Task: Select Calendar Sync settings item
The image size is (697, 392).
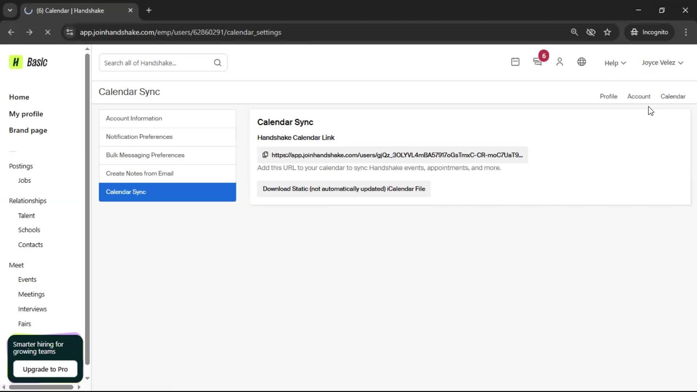Action: pyautogui.click(x=167, y=192)
